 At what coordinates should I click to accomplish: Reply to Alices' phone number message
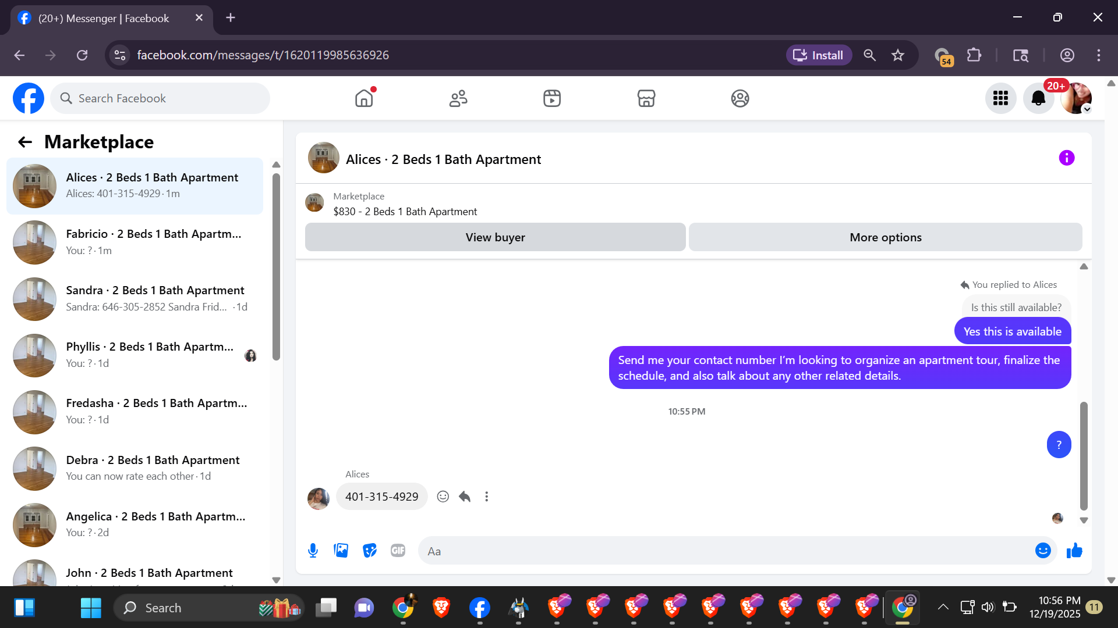coord(464,497)
